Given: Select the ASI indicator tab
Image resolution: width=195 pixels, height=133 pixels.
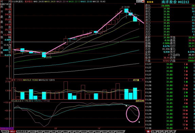Looking at the screenshot, I should click(x=59, y=131).
